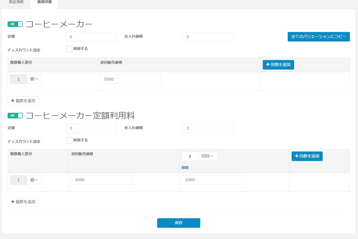Image resolution: width=358 pixels, height=239 pixels.
Task: Click 回数を追加 button in コーヒーメーカー table
Action: (278, 65)
